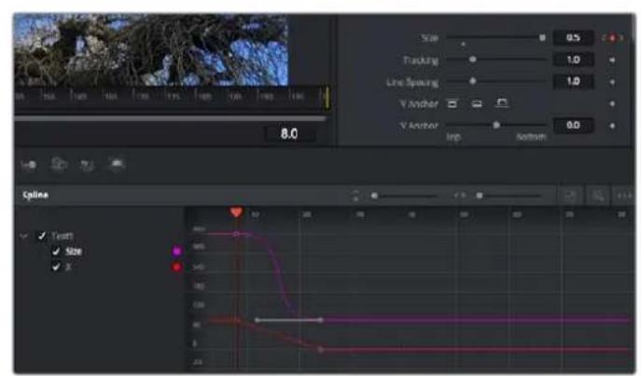Click the Tracking parameter label
This screenshot has width=641, height=376.
(x=421, y=60)
